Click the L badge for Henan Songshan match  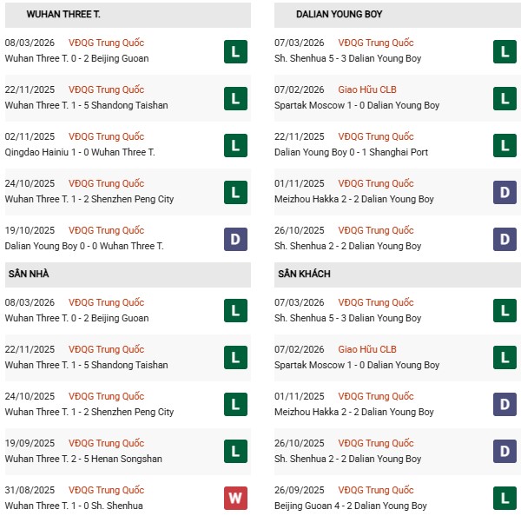tap(235, 451)
